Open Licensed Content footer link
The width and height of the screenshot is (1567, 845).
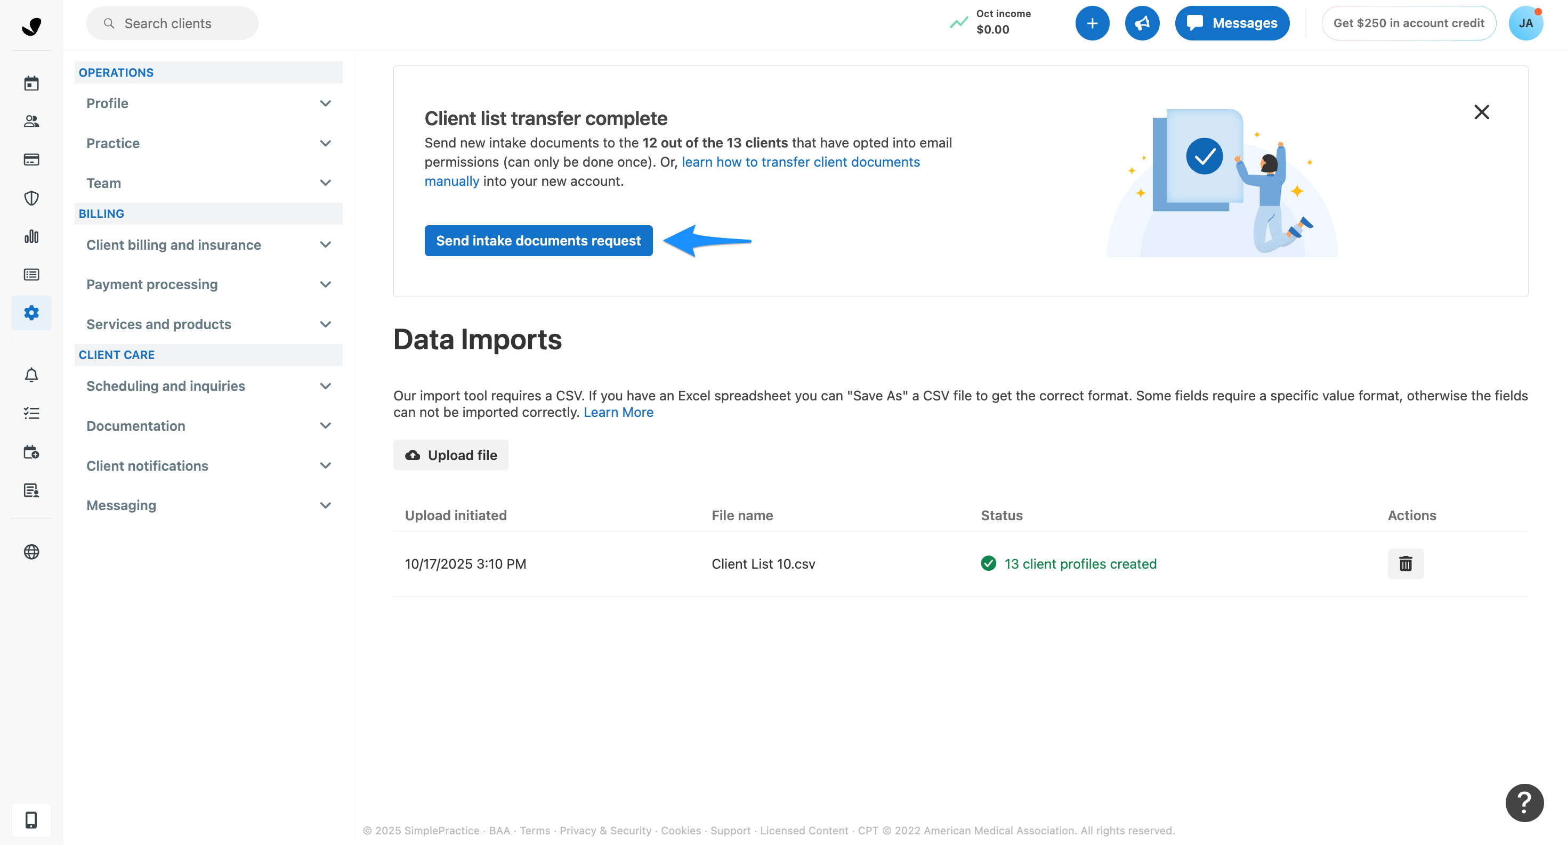804,831
